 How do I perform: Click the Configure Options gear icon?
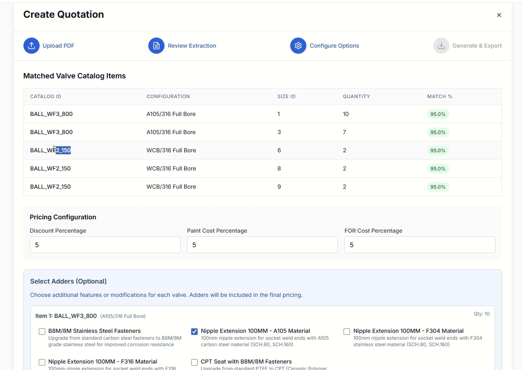click(298, 46)
